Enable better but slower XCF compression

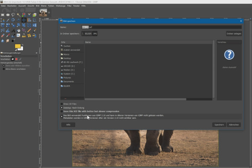click(62, 111)
